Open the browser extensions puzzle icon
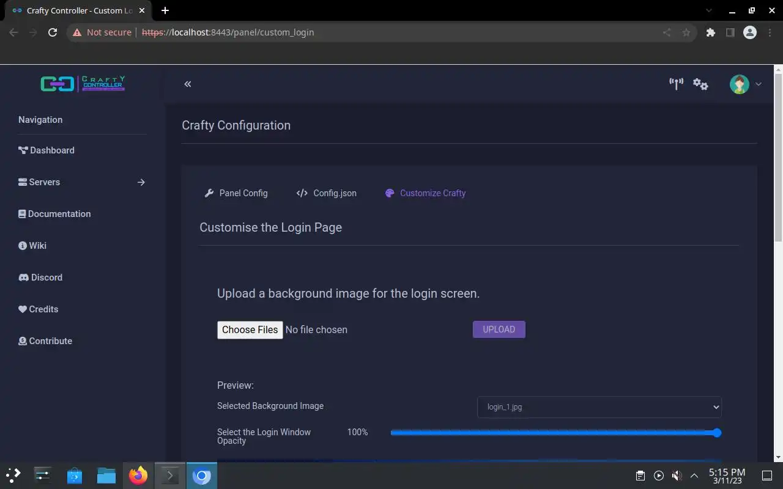Image resolution: width=783 pixels, height=489 pixels. (710, 32)
